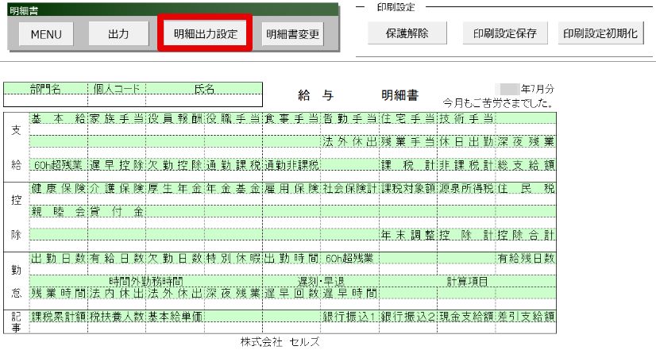
Task: Click the 差引支給額 cell
Action: 525,316
